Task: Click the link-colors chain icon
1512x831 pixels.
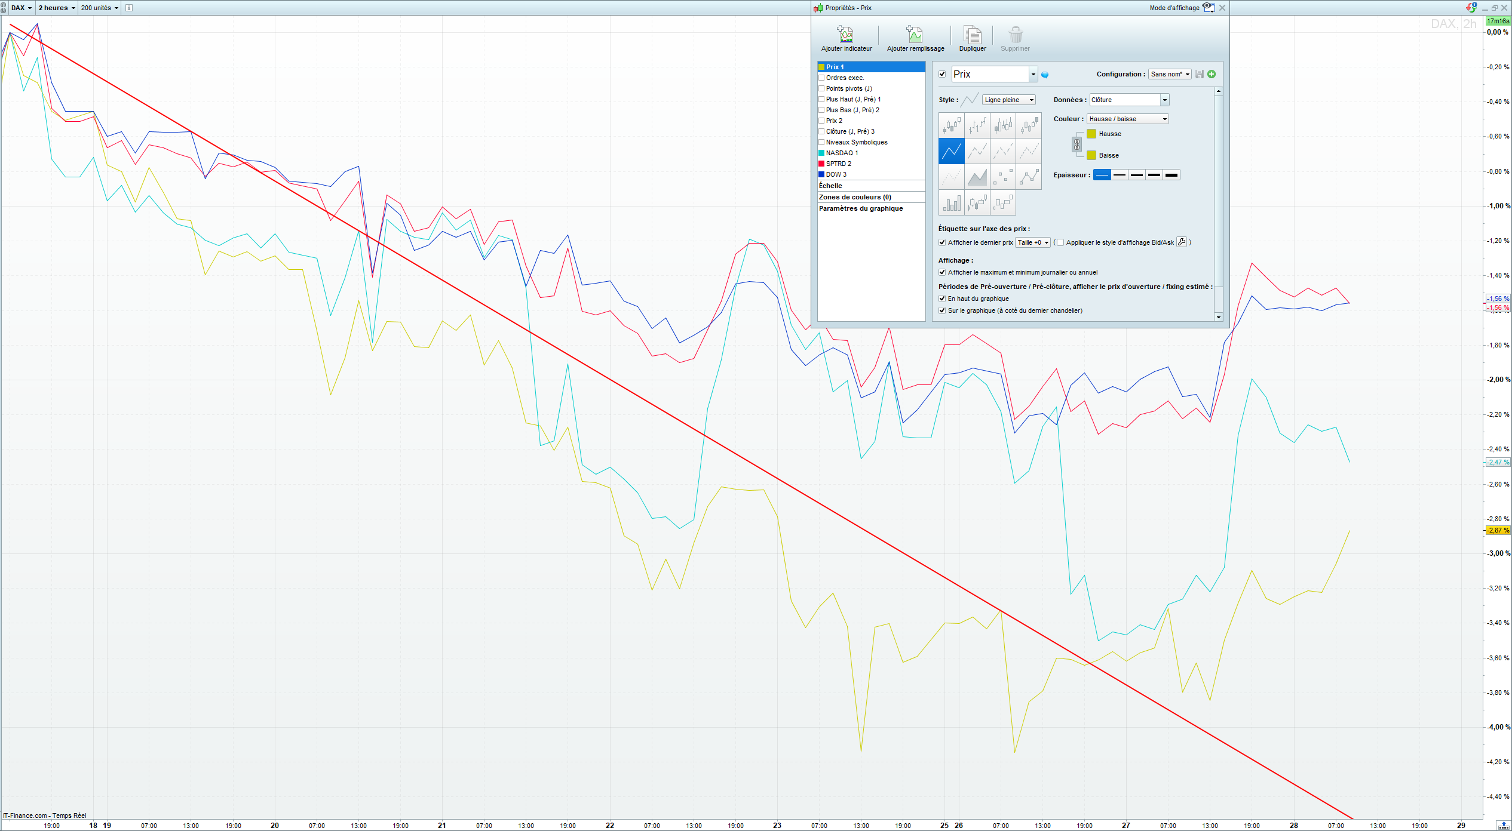Action: (1077, 144)
